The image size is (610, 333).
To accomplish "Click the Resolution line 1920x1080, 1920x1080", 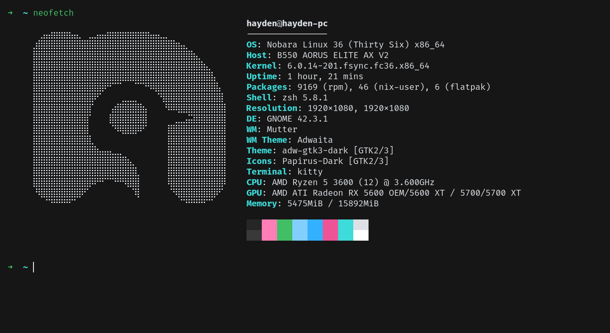I will tap(328, 108).
